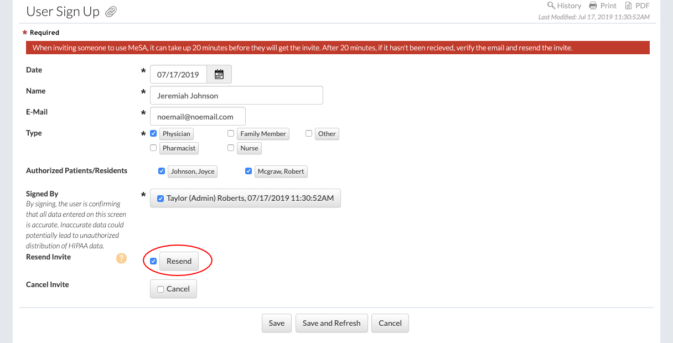Click the paperclip attachment icon beside title
This screenshot has width=673, height=343.
[111, 12]
